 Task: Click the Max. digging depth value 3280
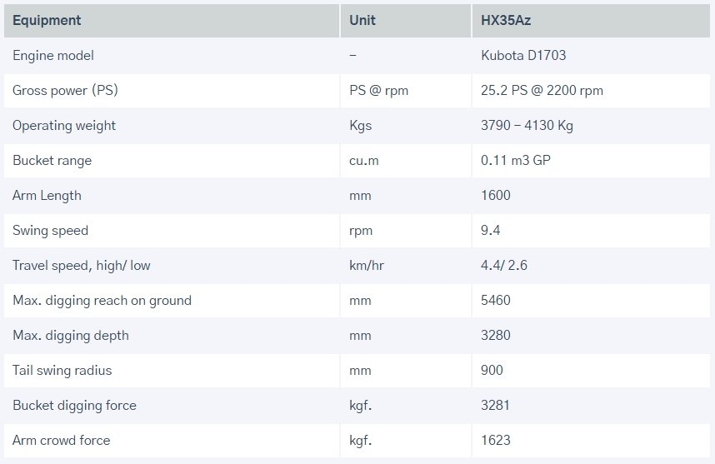coord(496,336)
